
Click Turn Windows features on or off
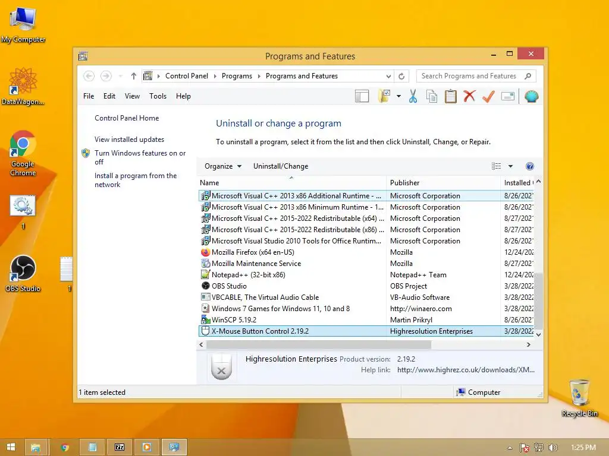tap(140, 157)
